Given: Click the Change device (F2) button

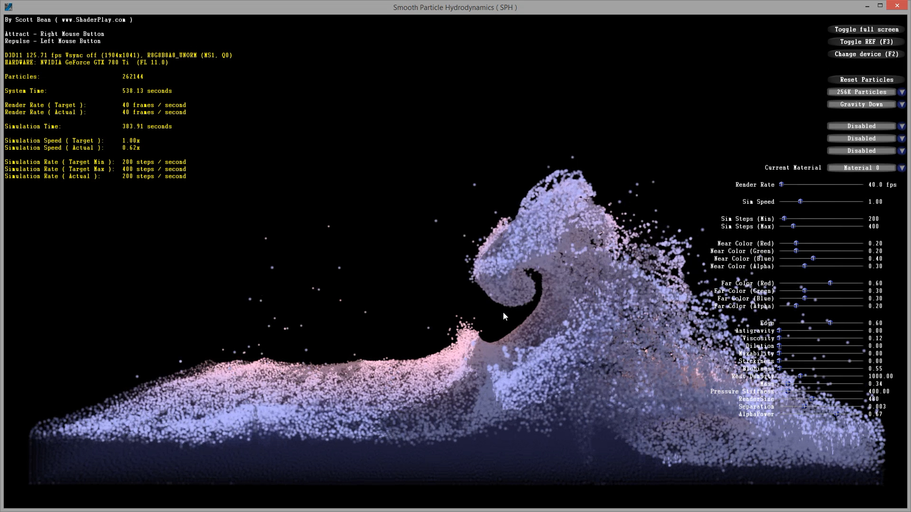Looking at the screenshot, I should click(866, 54).
